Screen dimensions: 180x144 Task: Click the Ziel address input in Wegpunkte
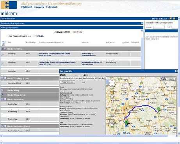point(93,78)
